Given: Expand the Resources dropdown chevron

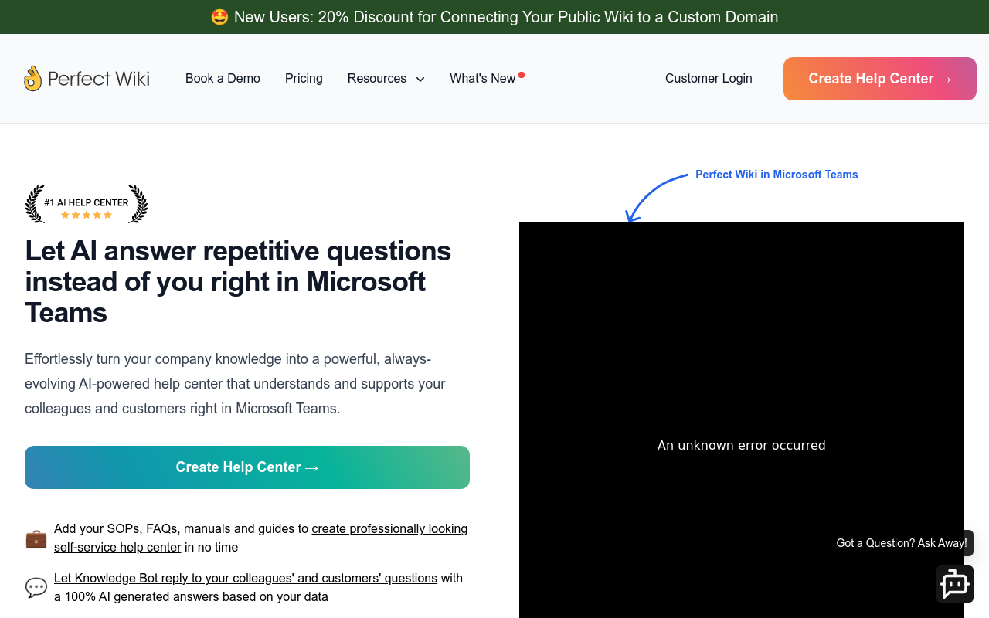Looking at the screenshot, I should (x=420, y=79).
